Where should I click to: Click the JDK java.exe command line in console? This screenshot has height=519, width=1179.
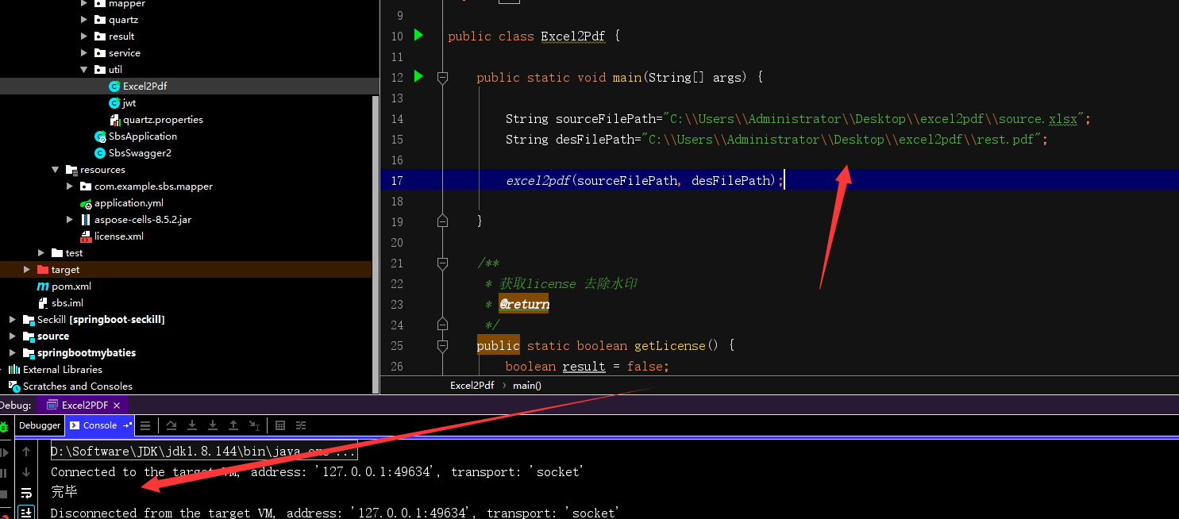203,451
